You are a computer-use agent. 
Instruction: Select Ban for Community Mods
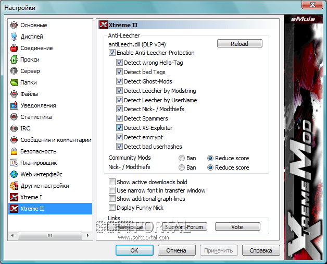[182, 158]
